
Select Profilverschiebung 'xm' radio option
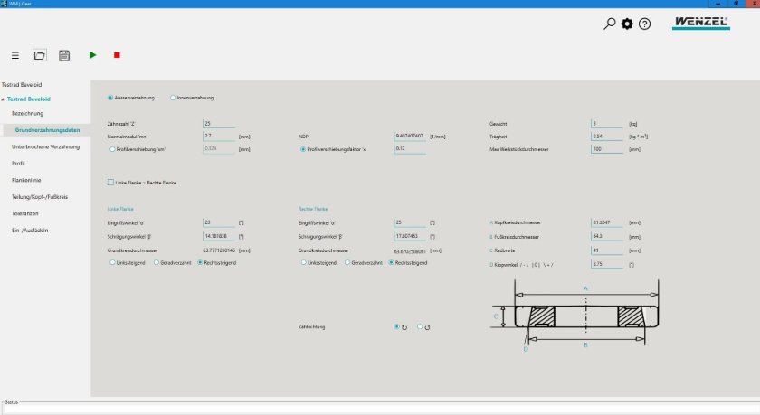pos(111,149)
